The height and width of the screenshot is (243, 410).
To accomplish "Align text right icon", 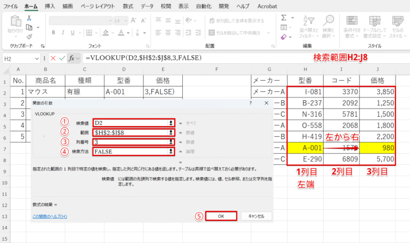I will (178, 33).
